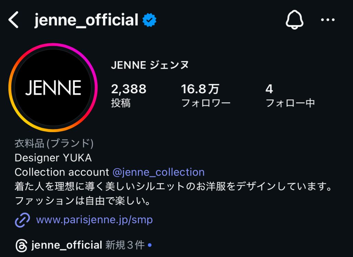Tap the 新規3件 new posts label

click(x=125, y=245)
